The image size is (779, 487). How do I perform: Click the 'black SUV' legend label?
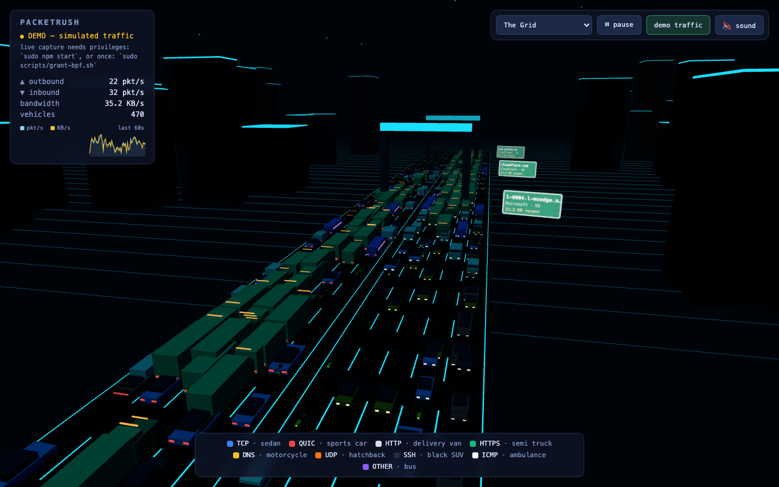point(445,455)
